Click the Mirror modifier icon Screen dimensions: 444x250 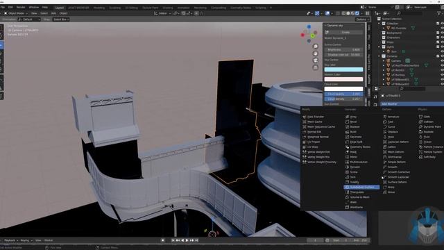pos(347,157)
